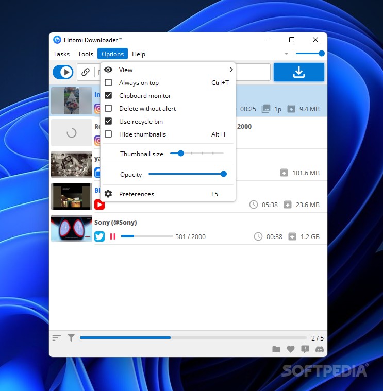Click the feedback speech bubble icon
383x391 pixels.
[x=305, y=349]
